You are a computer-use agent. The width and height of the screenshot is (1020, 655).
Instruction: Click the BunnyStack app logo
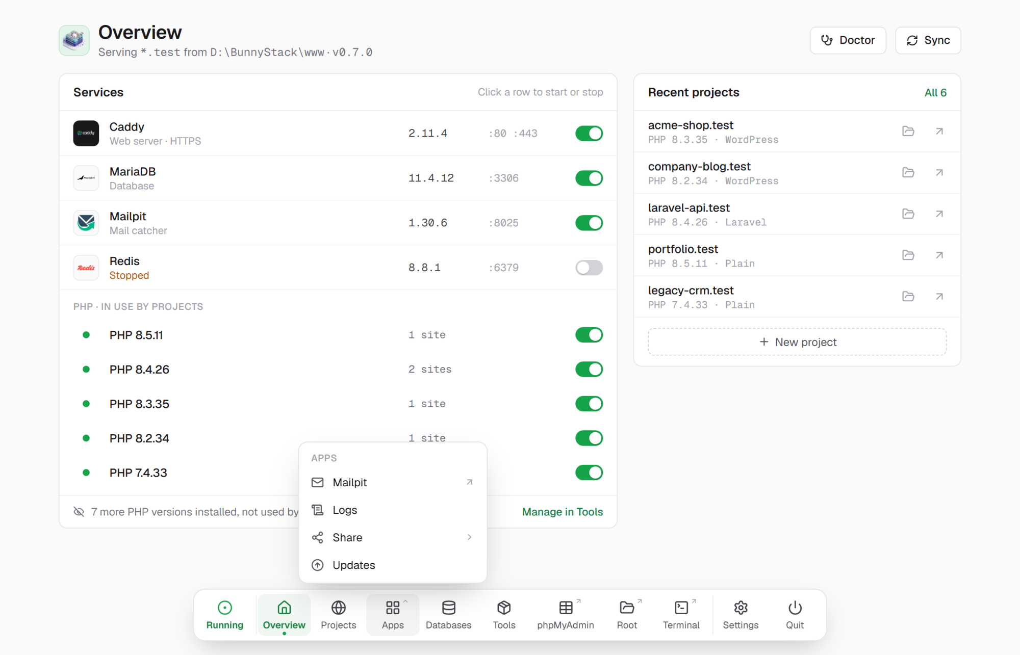click(74, 40)
